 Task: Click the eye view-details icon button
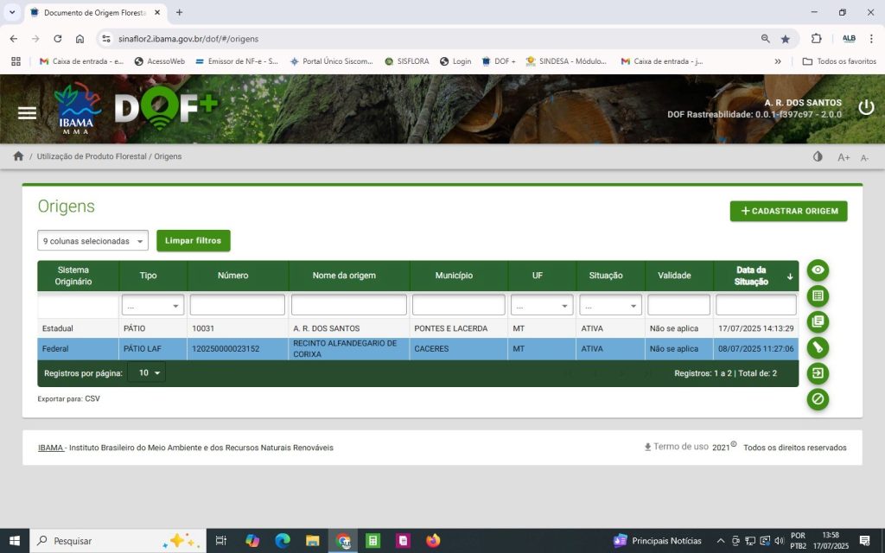818,270
